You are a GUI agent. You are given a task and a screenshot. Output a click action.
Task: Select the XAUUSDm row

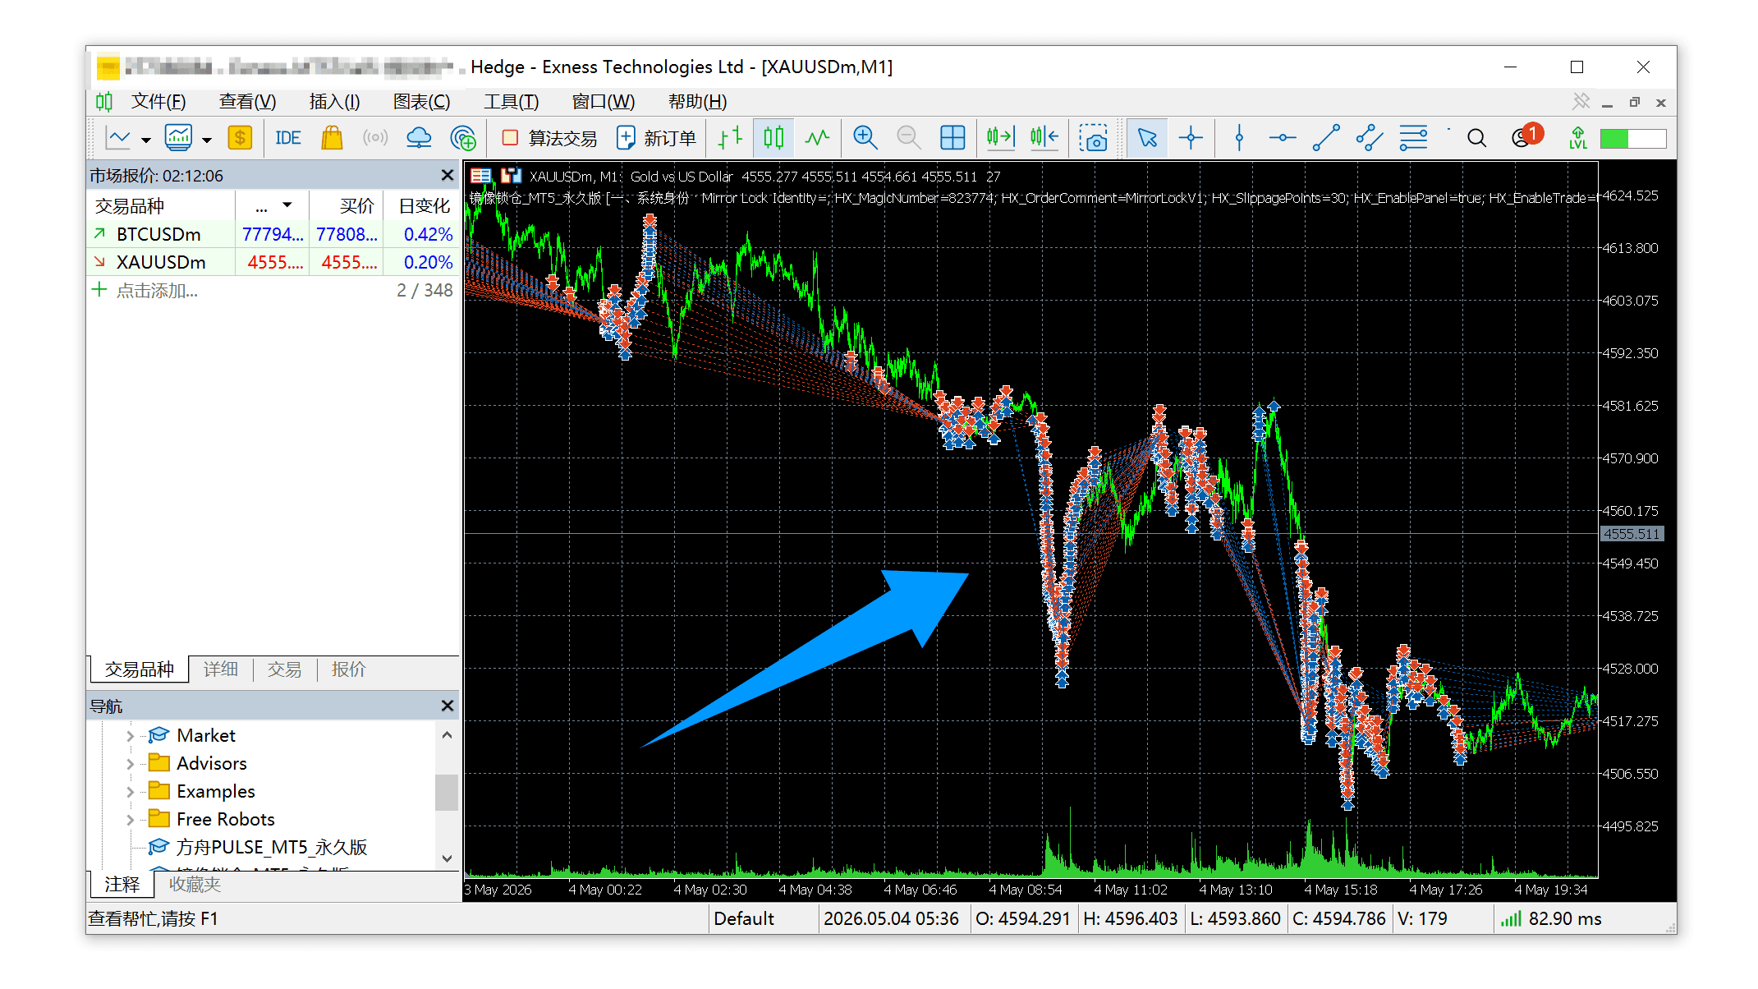(x=273, y=262)
